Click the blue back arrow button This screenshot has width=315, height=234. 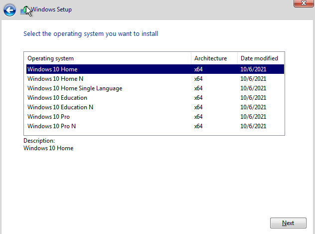[x=9, y=10]
